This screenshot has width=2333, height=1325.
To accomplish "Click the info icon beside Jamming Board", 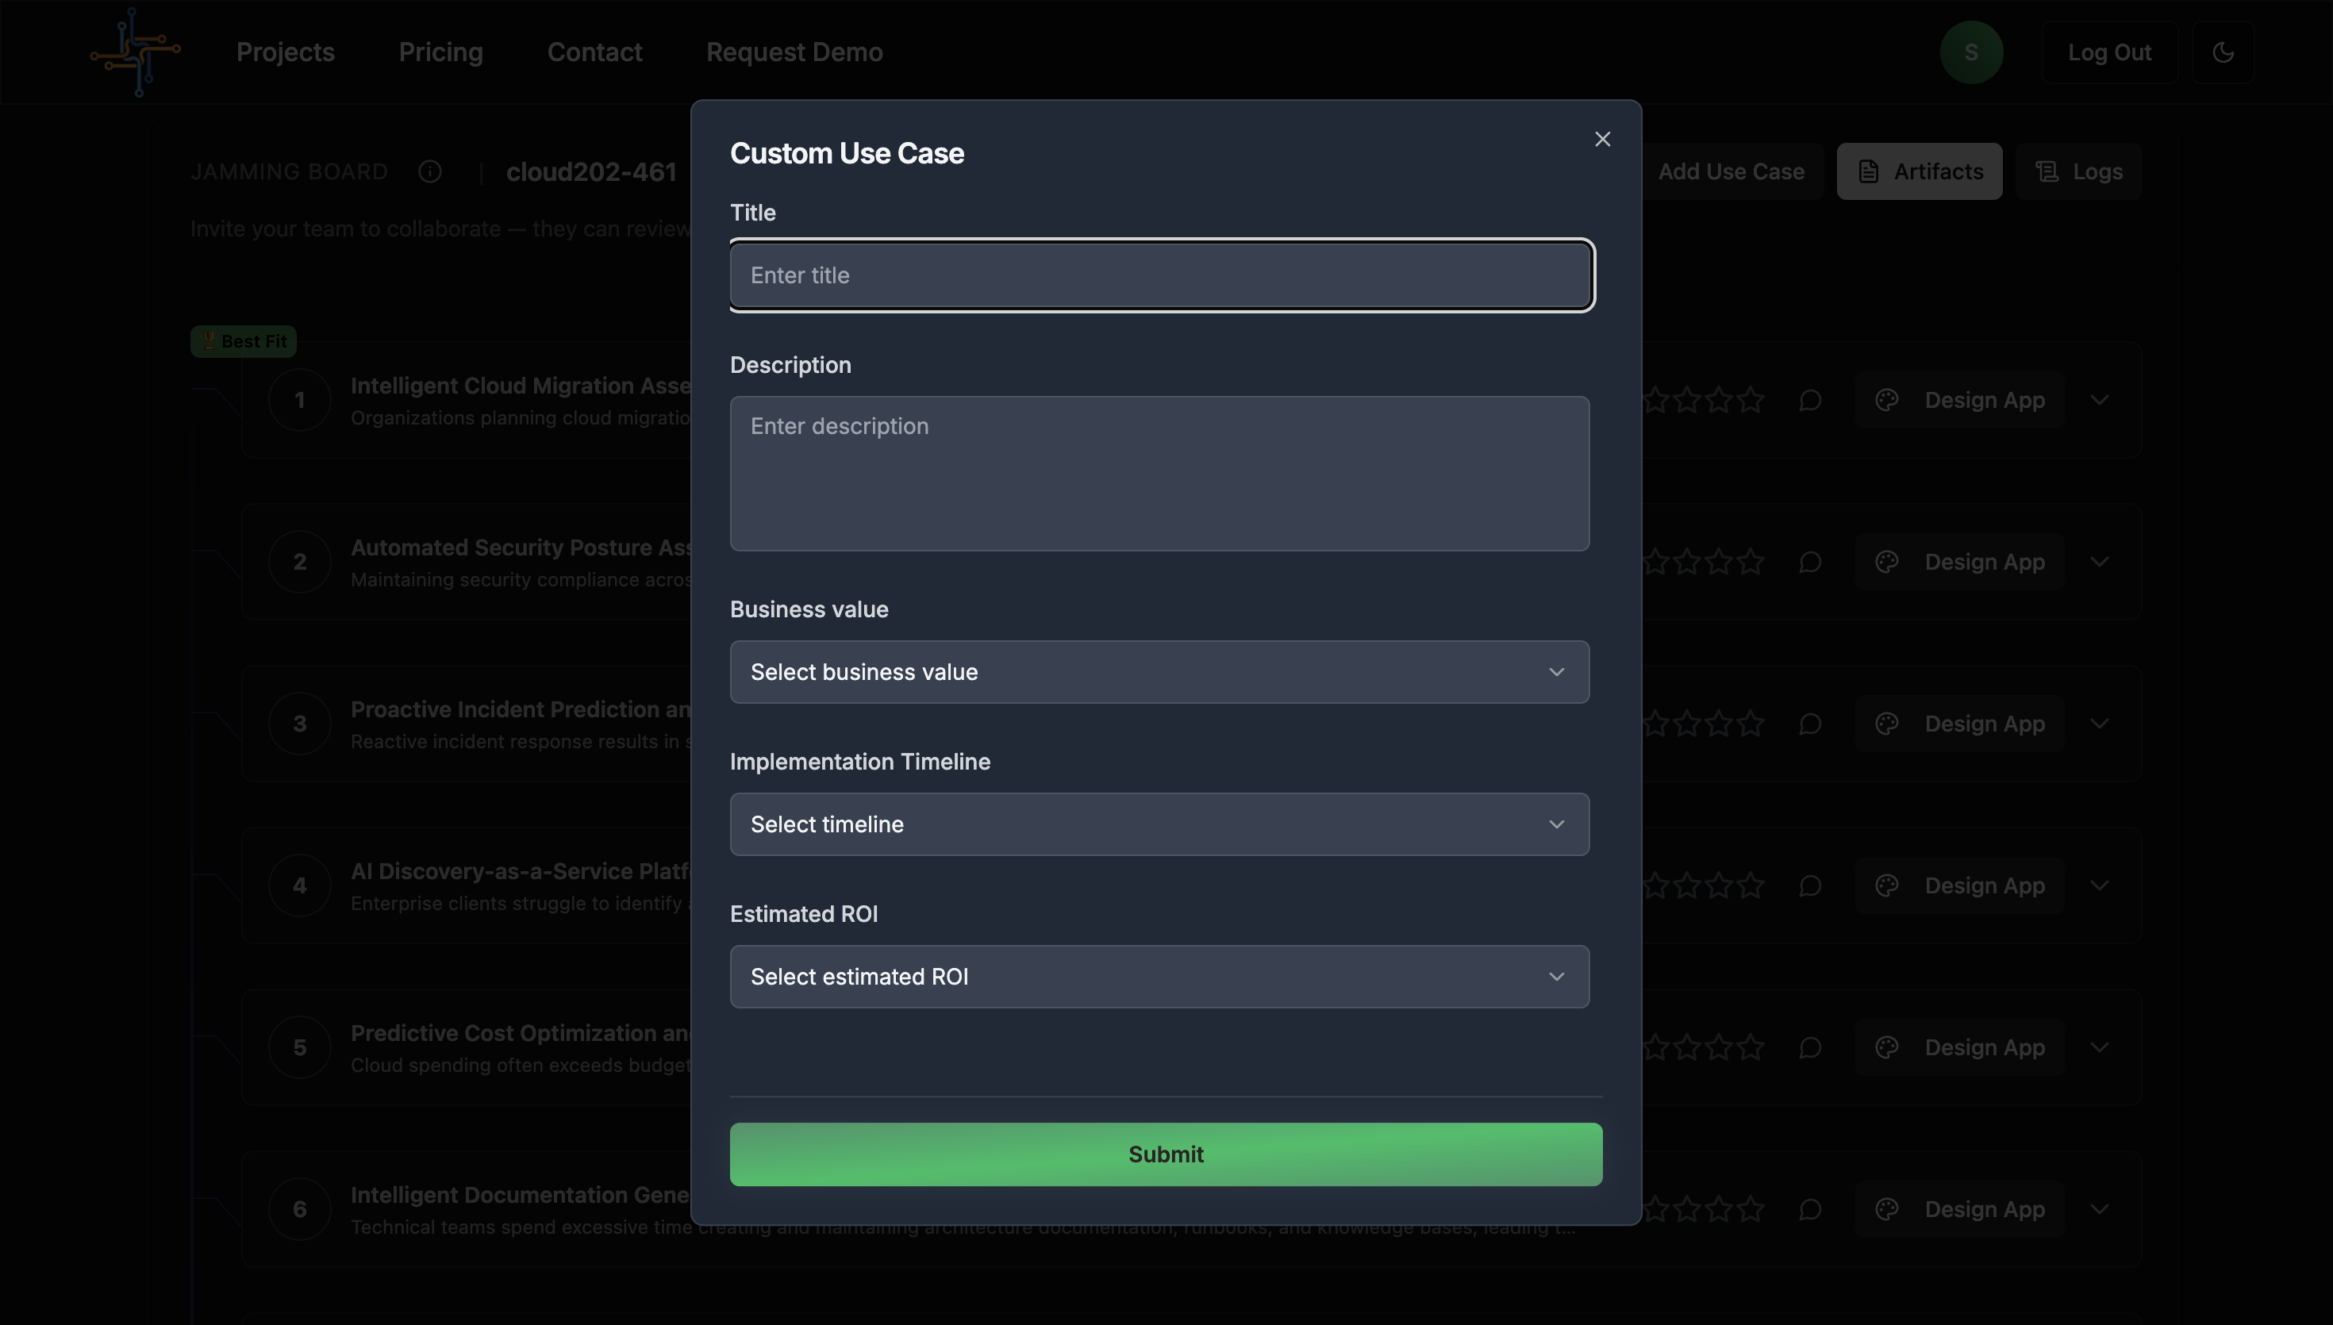I will click(430, 171).
